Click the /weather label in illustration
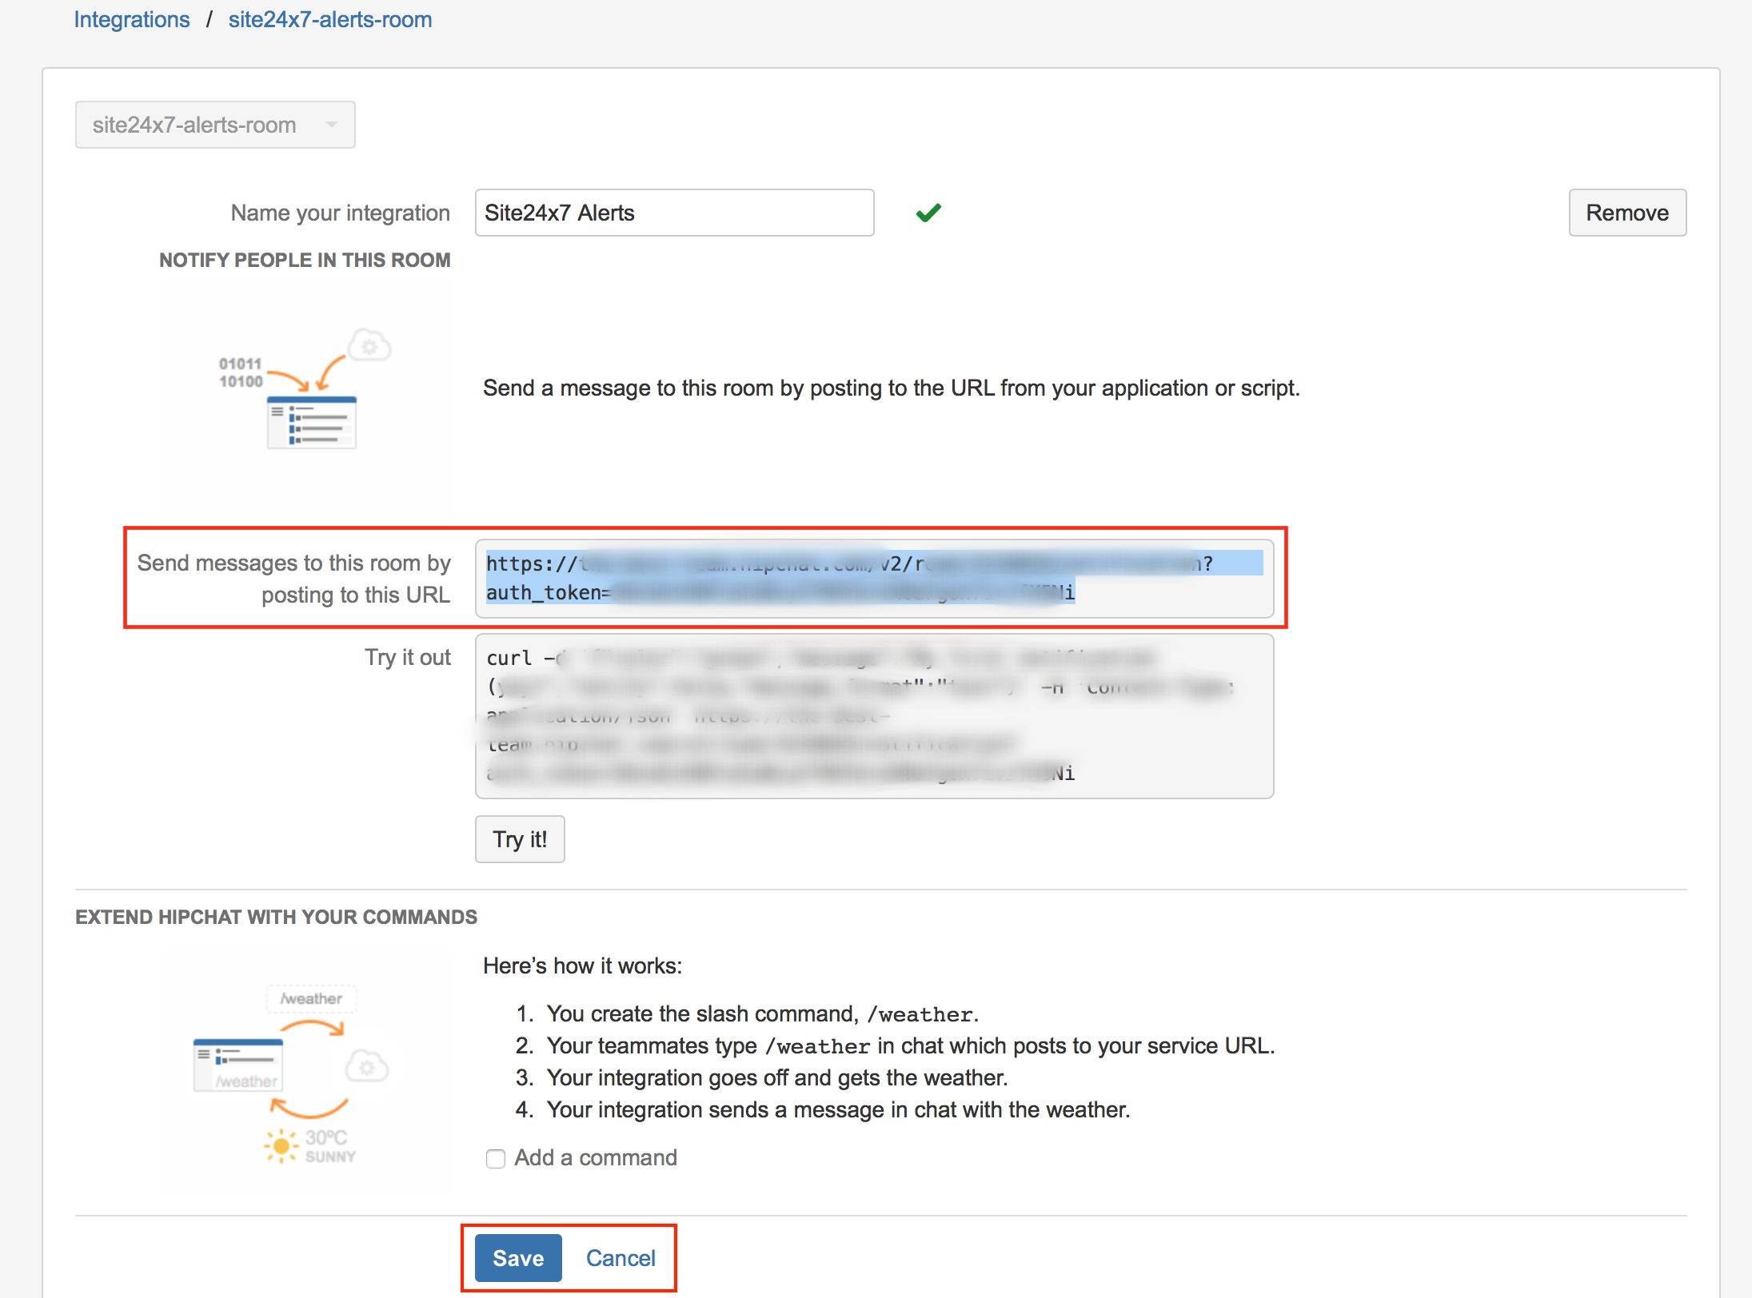This screenshot has height=1298, width=1752. click(x=311, y=999)
